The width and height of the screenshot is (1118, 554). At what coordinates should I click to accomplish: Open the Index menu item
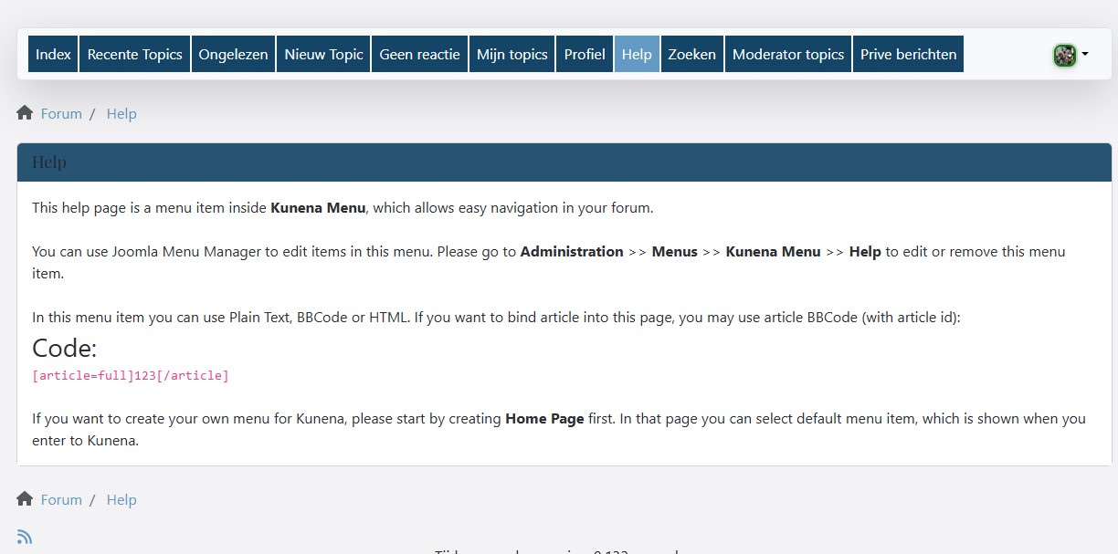(x=53, y=55)
